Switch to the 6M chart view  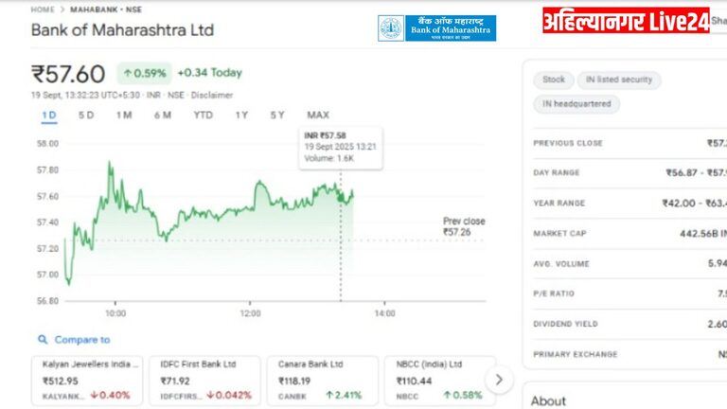coord(162,116)
